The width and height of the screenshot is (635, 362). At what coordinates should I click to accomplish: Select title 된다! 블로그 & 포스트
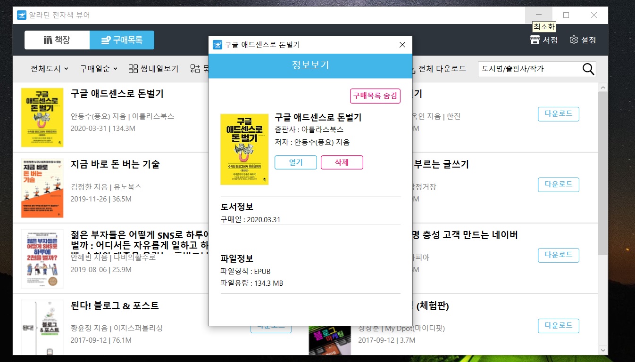pos(115,306)
